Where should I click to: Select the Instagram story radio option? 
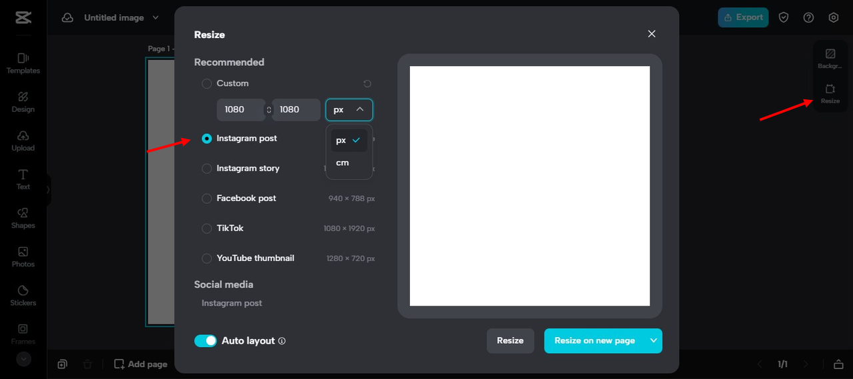pyautogui.click(x=207, y=169)
